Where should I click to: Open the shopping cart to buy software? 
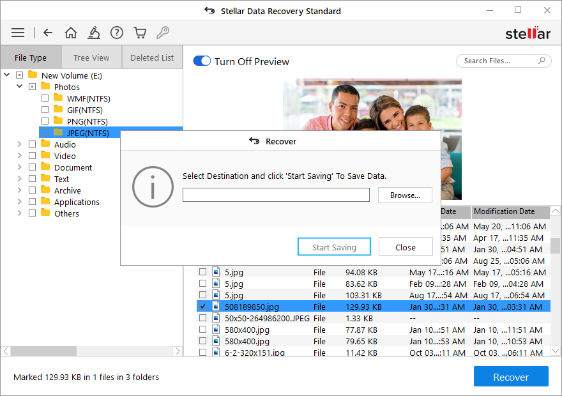click(x=140, y=32)
